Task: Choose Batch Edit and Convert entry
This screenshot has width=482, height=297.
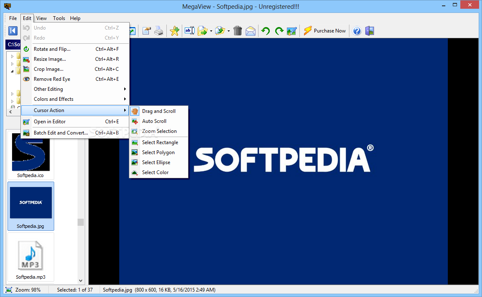Action: pyautogui.click(x=75, y=133)
